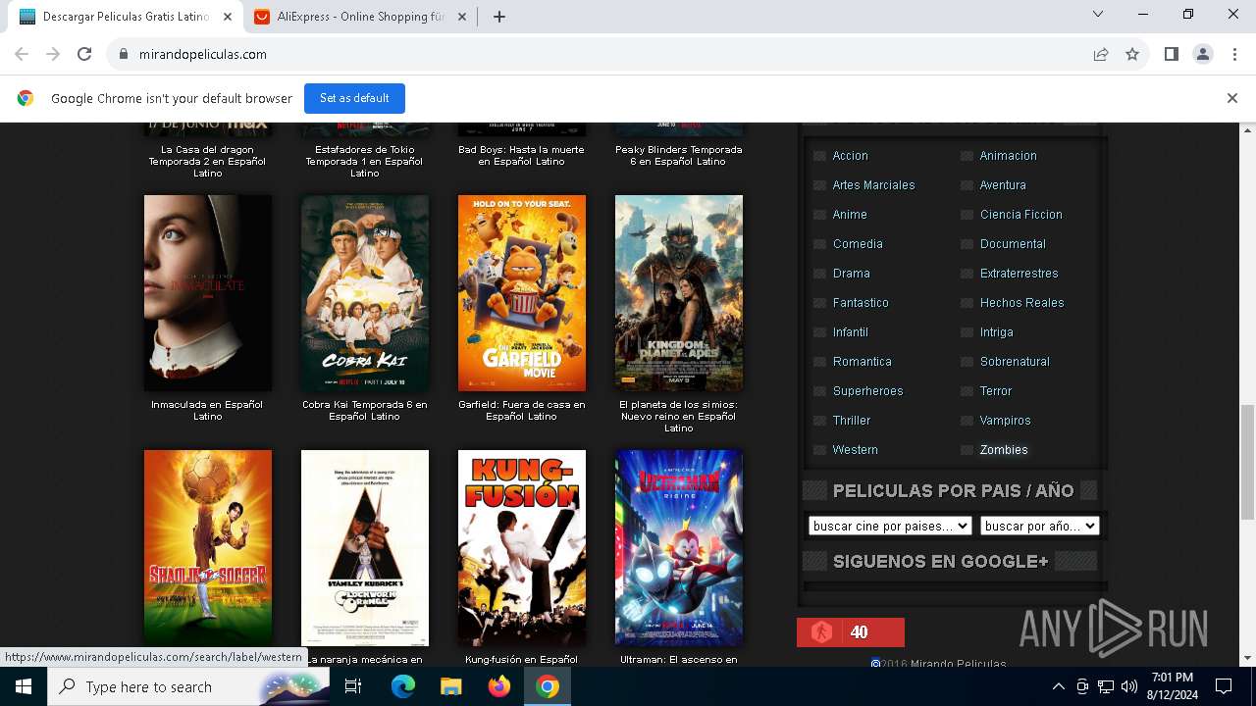Open volume control in tray
This screenshot has width=1256, height=706.
[x=1129, y=686]
